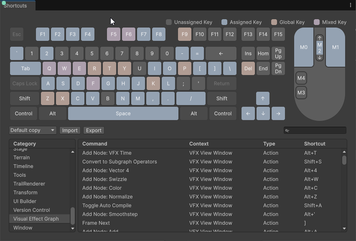Screen dimensions: 356x241
Task: Select the left Alt modifier key
Action: coord(53,113)
